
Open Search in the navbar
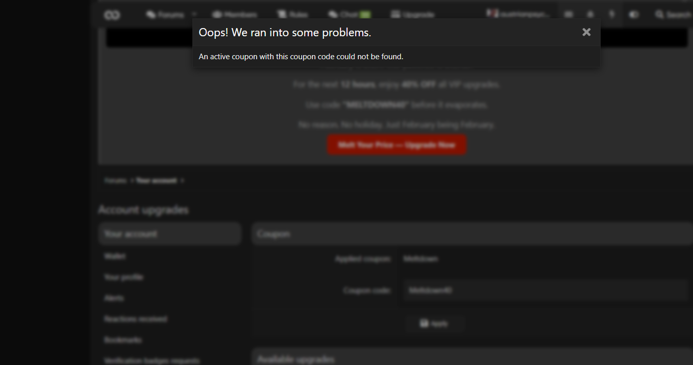(x=673, y=15)
